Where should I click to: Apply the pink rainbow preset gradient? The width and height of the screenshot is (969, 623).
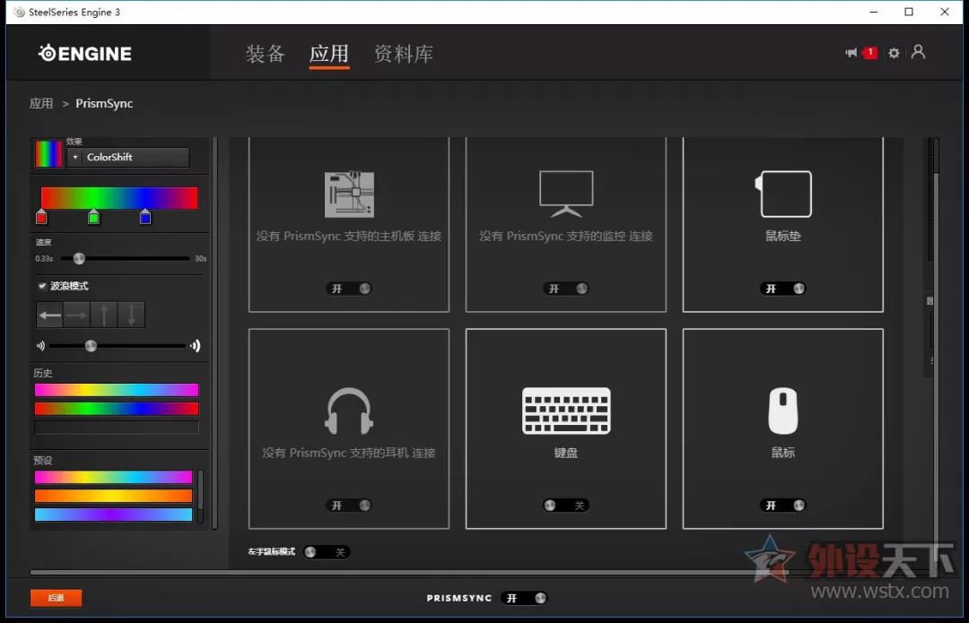click(114, 477)
